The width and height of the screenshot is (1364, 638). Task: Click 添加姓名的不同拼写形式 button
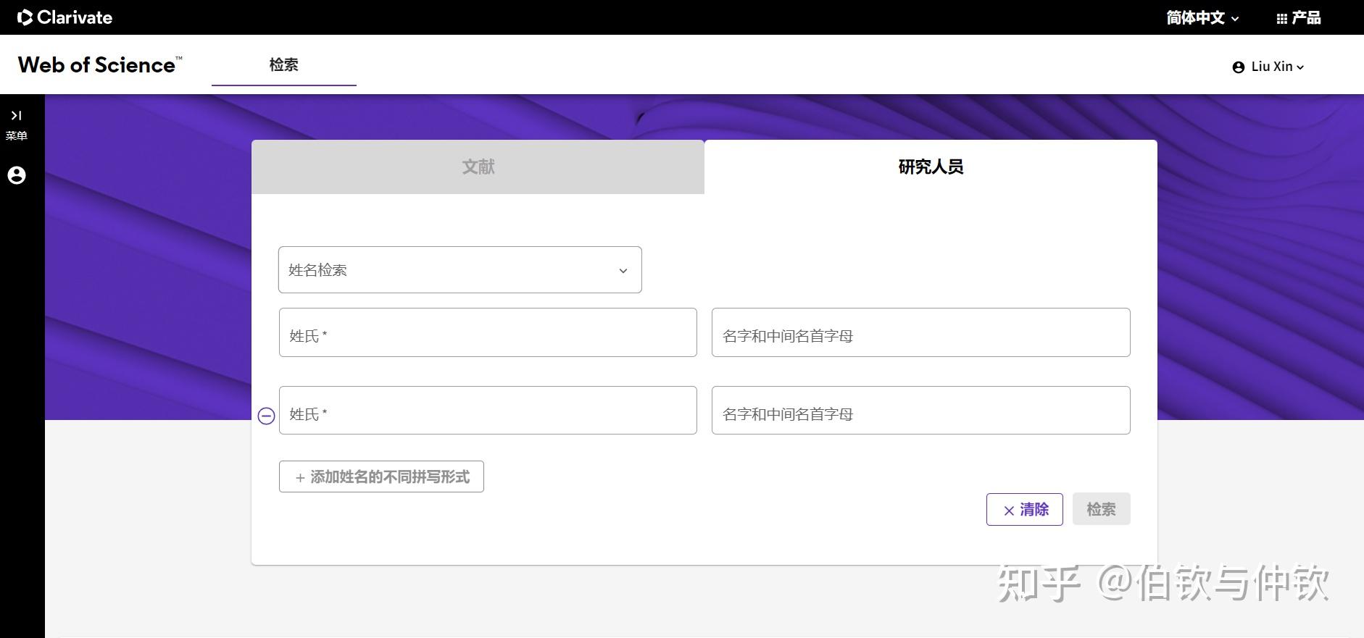pyautogui.click(x=381, y=477)
